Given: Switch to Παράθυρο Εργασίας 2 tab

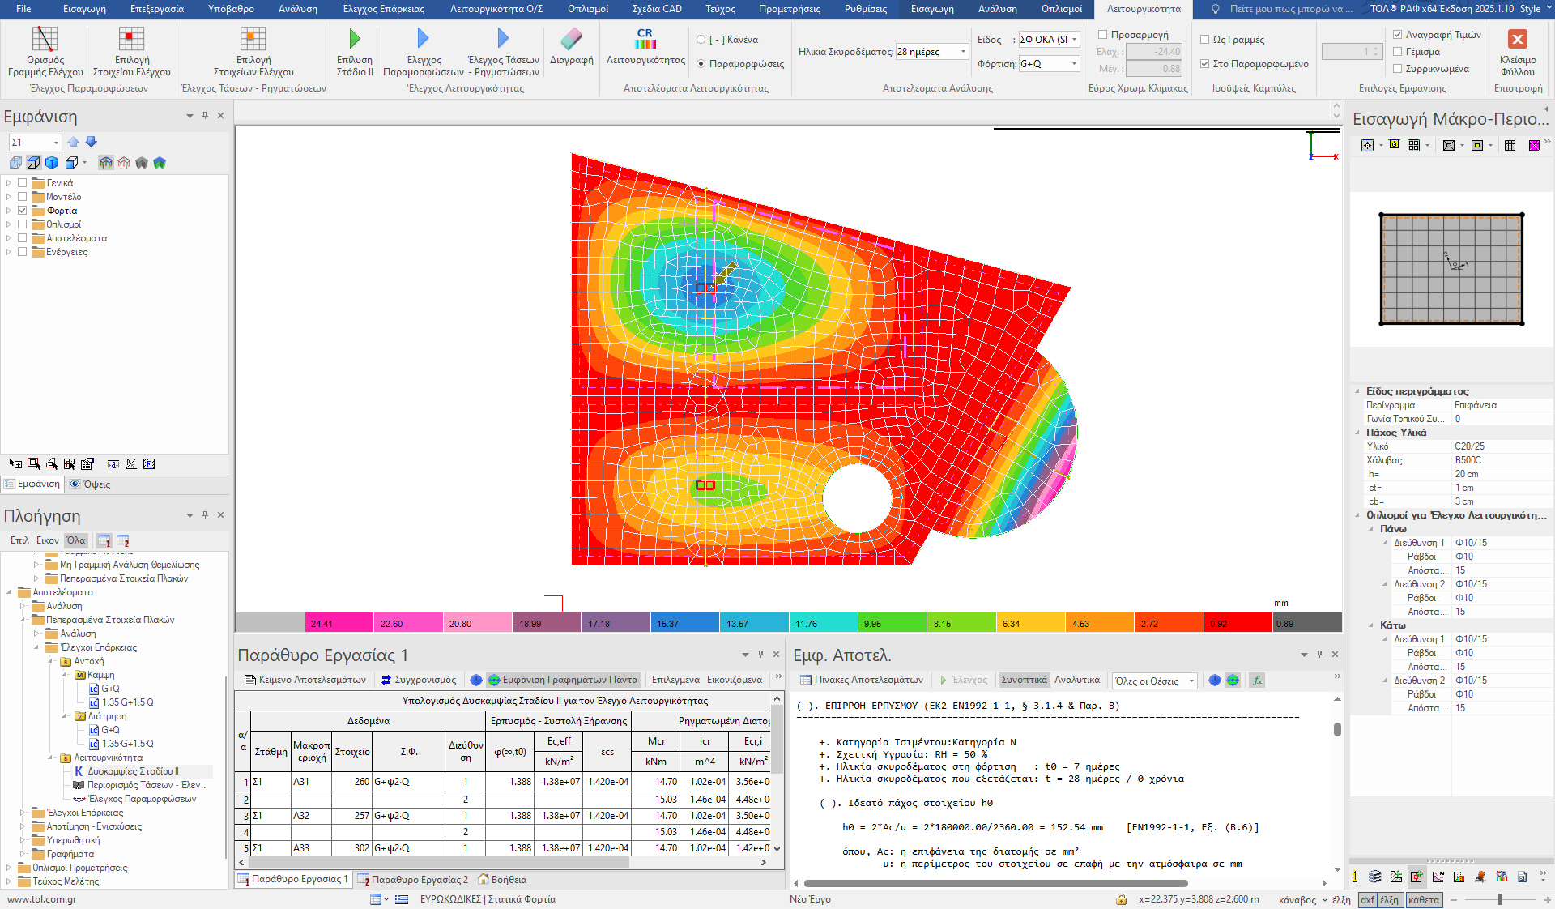Looking at the screenshot, I should click(x=413, y=880).
